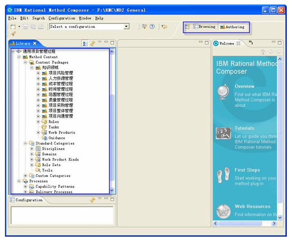Open the Window menu
The height and width of the screenshot is (238, 289).
[x=85, y=18]
